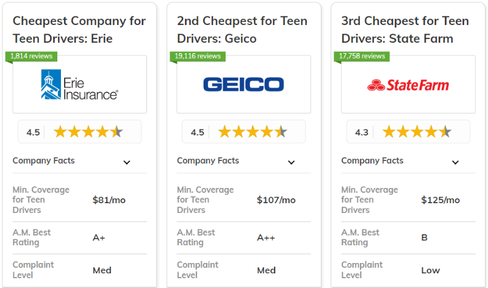The image size is (488, 288).
Task: Click State Farm's Company Facts label
Action: (372, 161)
